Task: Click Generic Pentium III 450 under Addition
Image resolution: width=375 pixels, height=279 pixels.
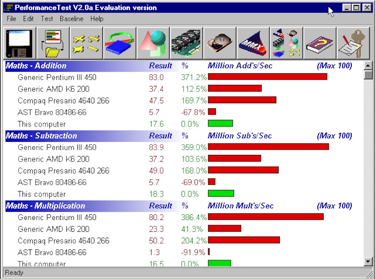Action: click(x=57, y=77)
